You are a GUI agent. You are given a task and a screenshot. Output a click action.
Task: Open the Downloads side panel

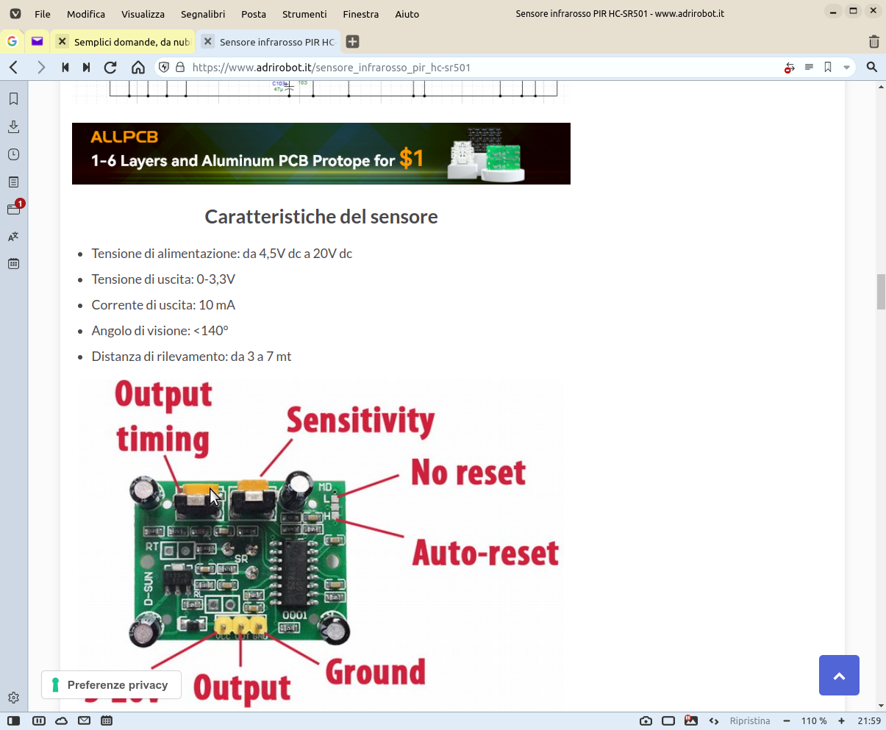pyautogui.click(x=13, y=126)
